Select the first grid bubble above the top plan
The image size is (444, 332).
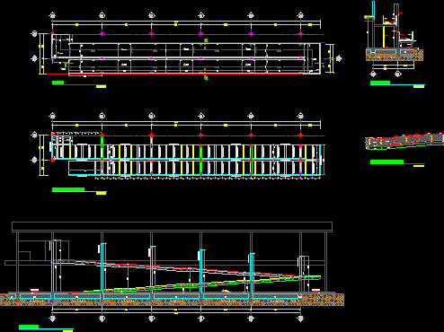pos(52,15)
